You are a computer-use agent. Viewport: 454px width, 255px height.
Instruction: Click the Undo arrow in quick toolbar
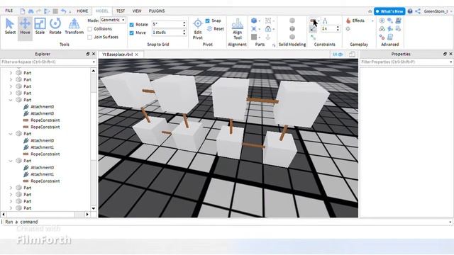click(63, 11)
